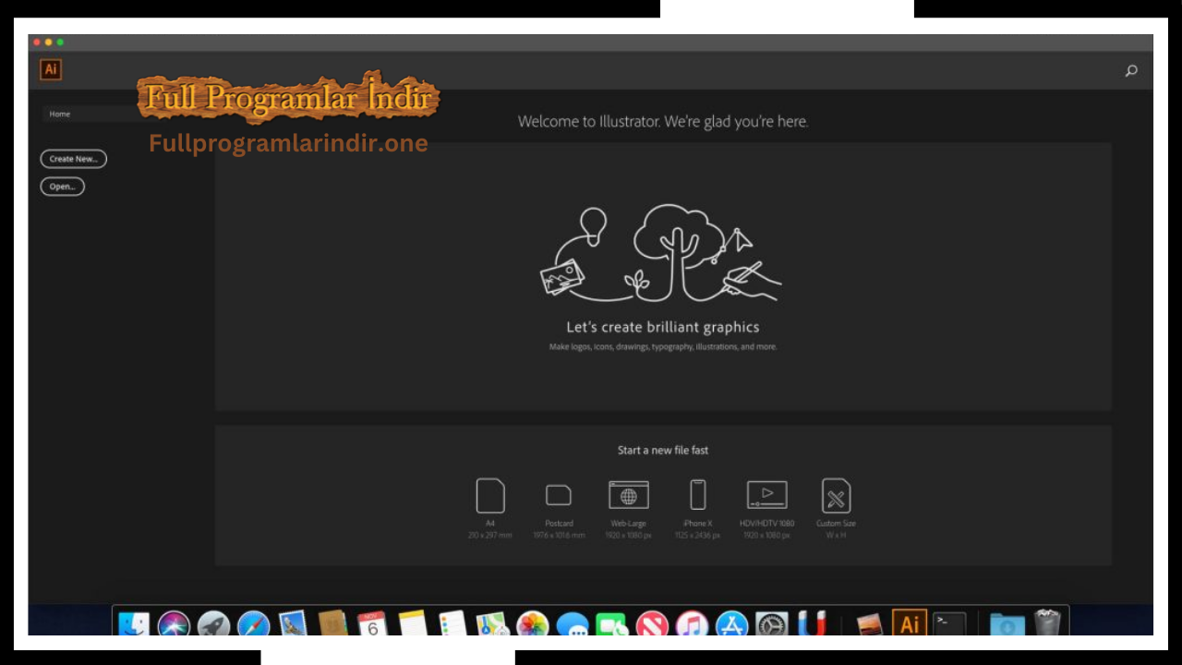Open Contacts book icon in Dock
1182x665 pixels.
332,623
